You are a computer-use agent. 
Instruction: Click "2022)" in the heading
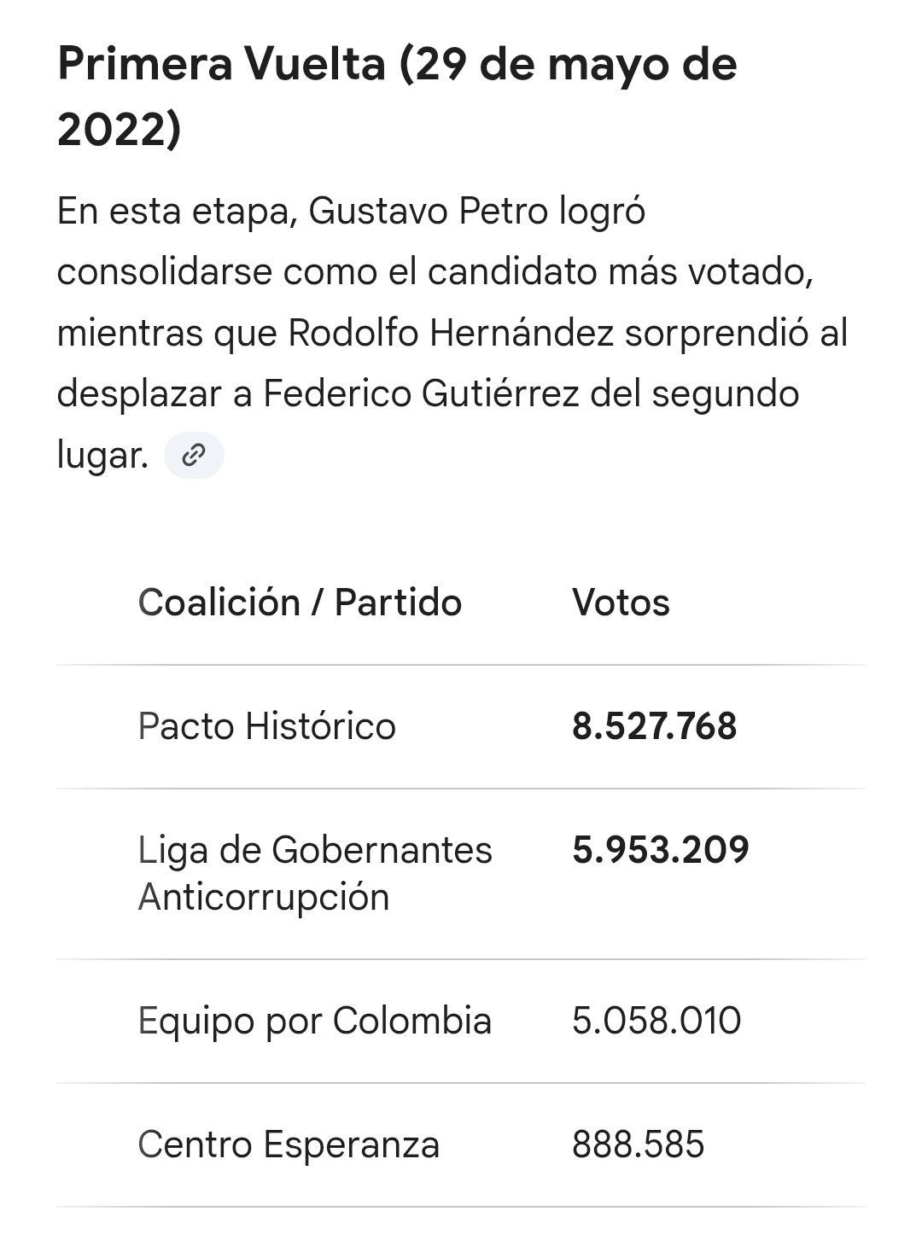click(120, 131)
